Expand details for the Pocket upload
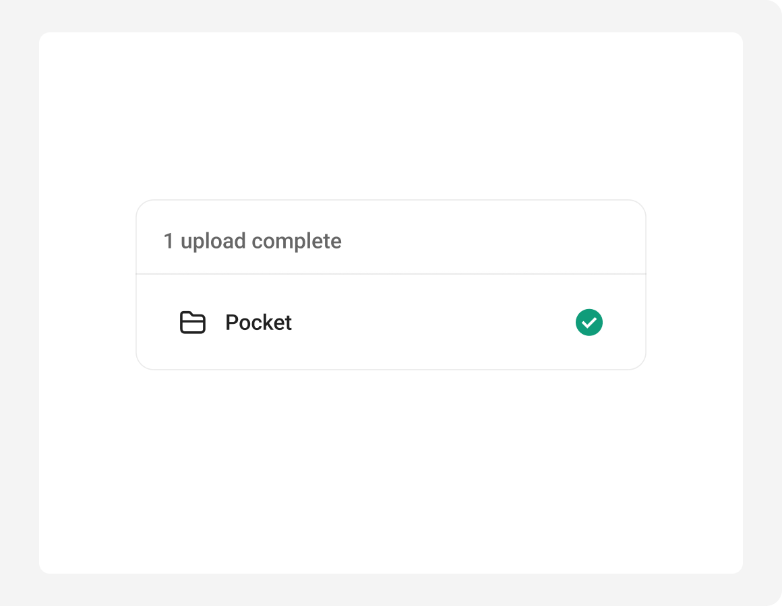This screenshot has height=606, width=782. click(x=391, y=323)
